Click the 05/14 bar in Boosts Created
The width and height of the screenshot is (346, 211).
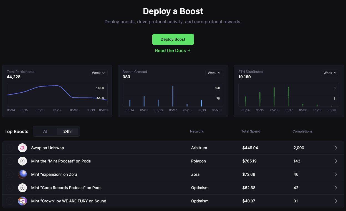click(130, 103)
